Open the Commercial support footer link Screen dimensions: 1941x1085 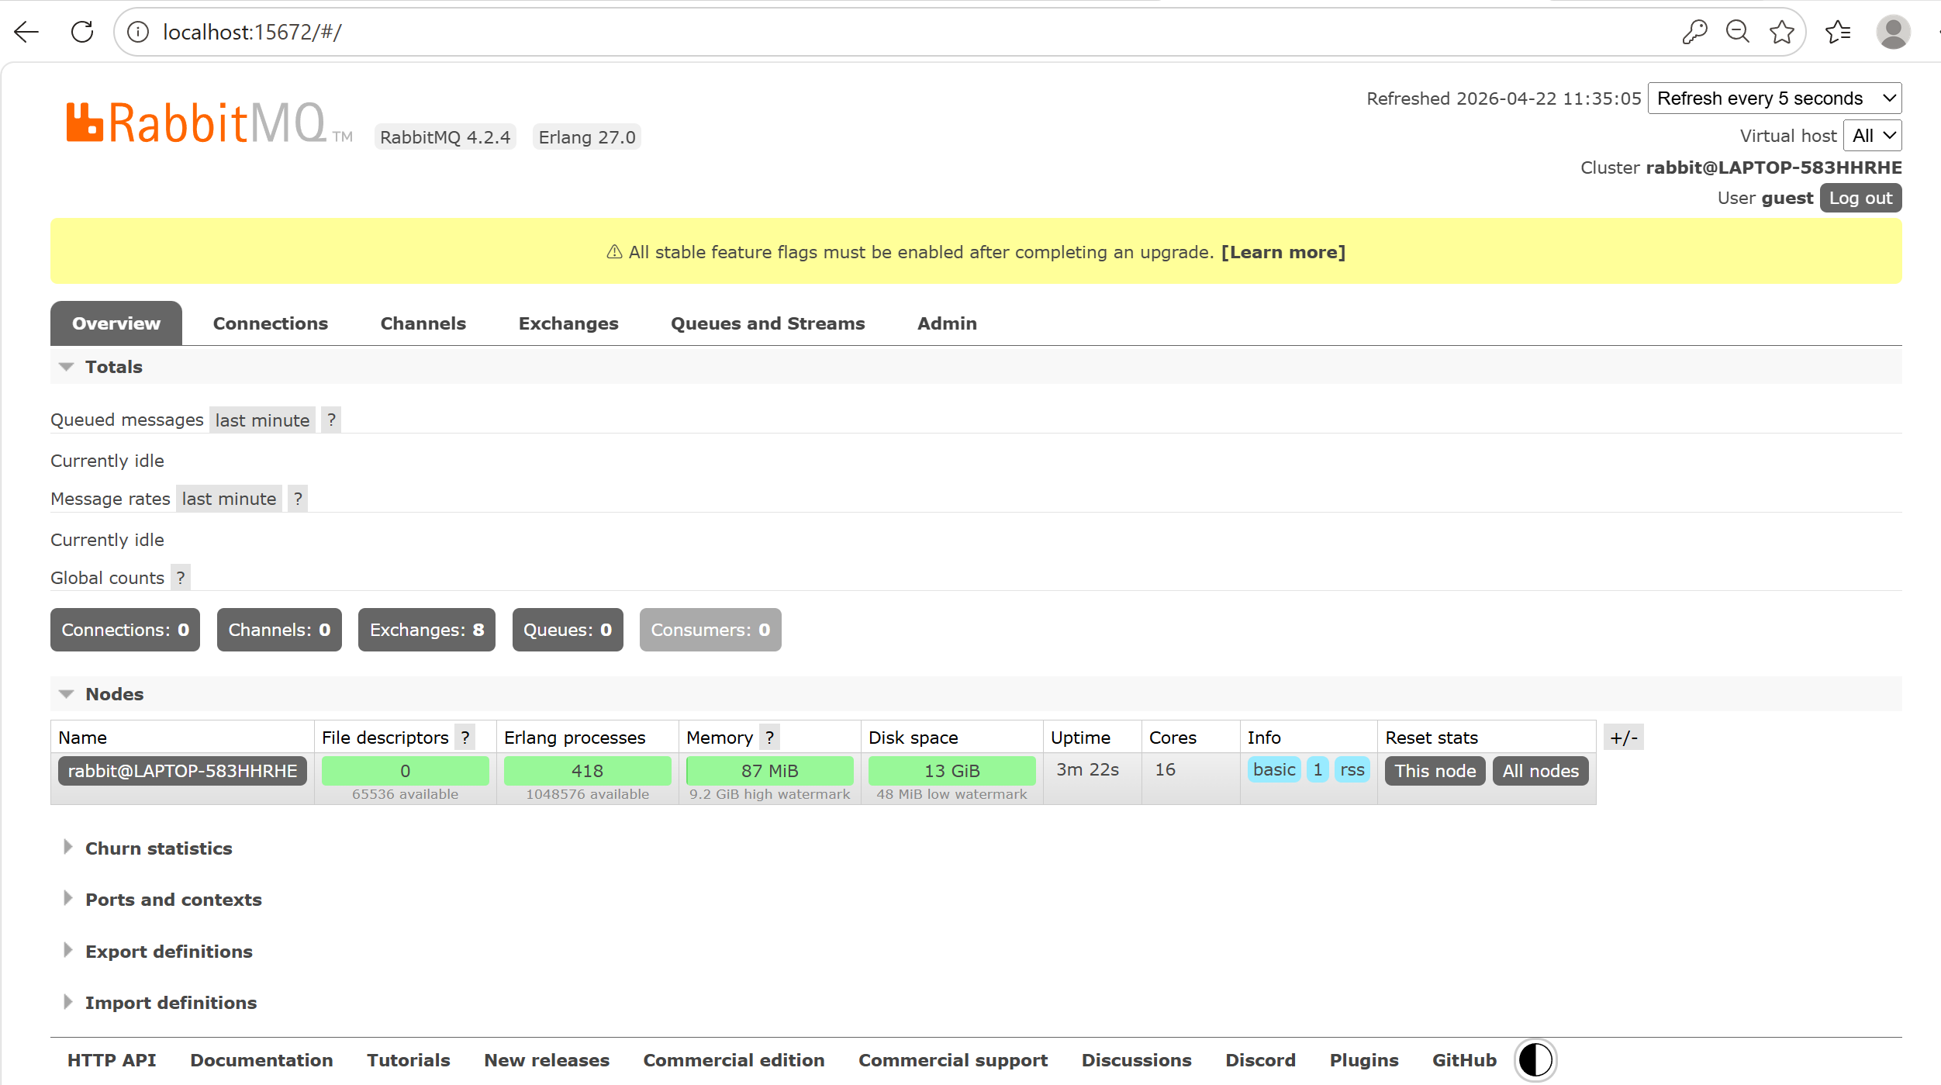[x=953, y=1060]
